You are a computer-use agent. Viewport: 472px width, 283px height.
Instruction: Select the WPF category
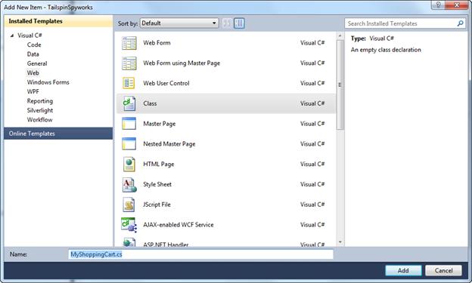[33, 91]
